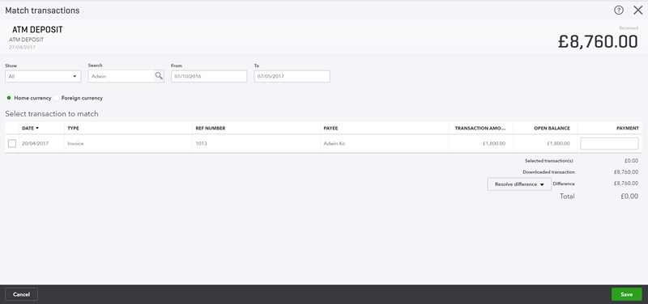The height and width of the screenshot is (304, 648).
Task: Open the Show dropdown set to All
Action: [43, 76]
